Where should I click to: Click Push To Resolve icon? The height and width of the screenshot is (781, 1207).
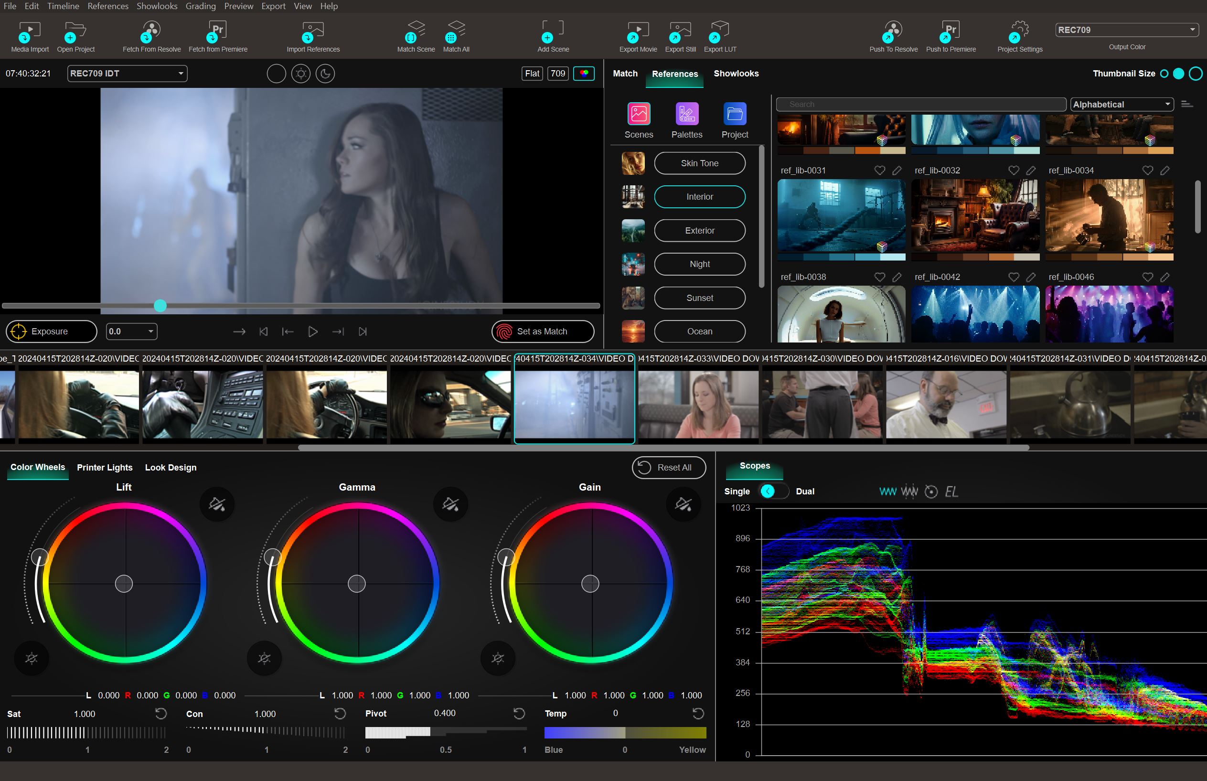click(893, 32)
